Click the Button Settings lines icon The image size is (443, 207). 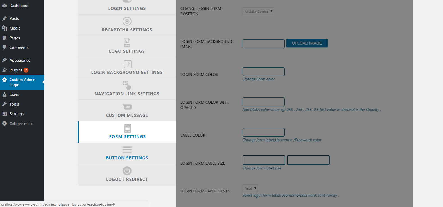click(x=127, y=149)
